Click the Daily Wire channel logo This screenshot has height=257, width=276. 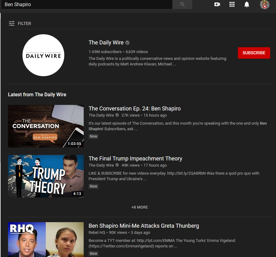43,55
